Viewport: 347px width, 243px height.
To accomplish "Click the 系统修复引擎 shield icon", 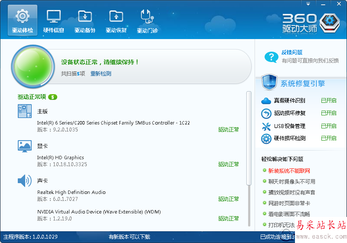I will 269,82.
